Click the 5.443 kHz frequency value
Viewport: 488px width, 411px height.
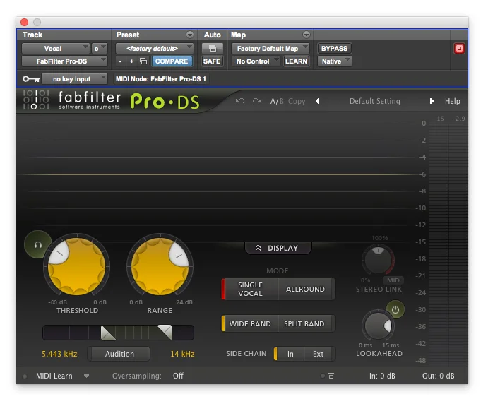(x=59, y=354)
